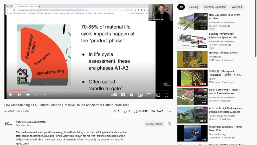The image size is (257, 145).
Task: Toggle the autoplay switch
Action: tap(114, 95)
